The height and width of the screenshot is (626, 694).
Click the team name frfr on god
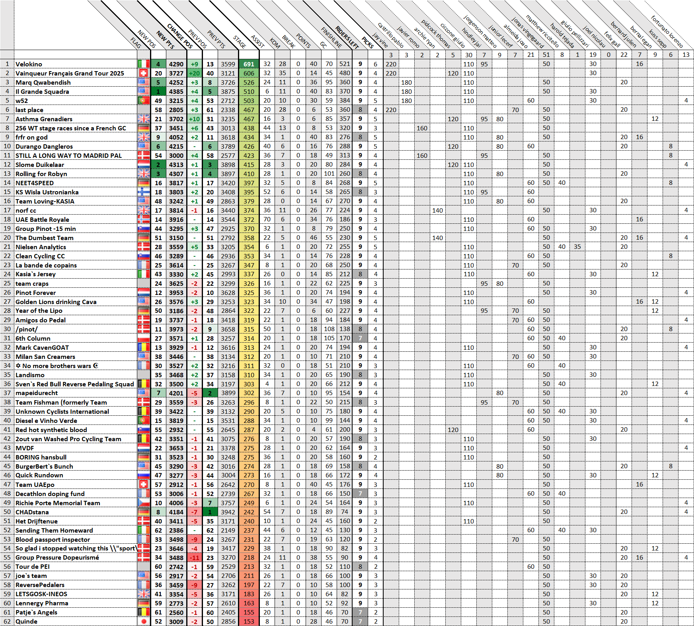(31, 138)
